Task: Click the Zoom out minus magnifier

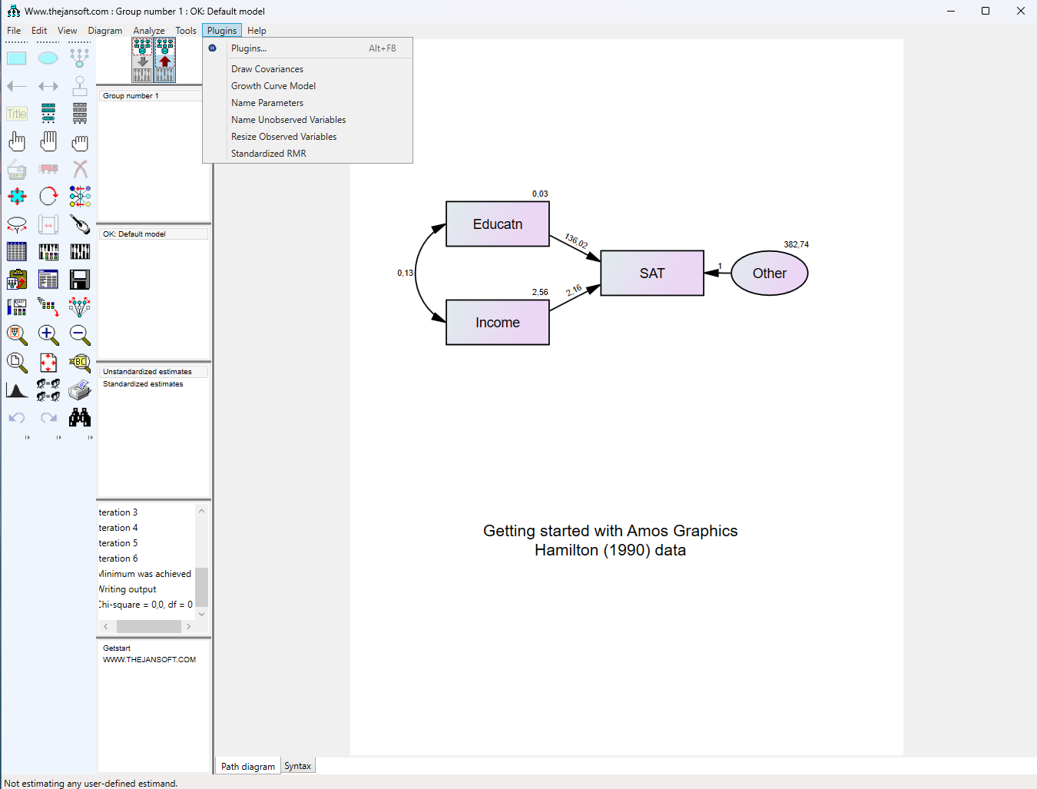Action: click(80, 335)
